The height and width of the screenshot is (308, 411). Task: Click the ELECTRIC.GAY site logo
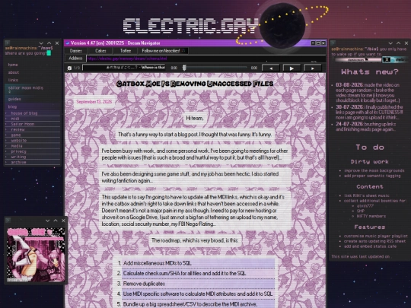[191, 26]
